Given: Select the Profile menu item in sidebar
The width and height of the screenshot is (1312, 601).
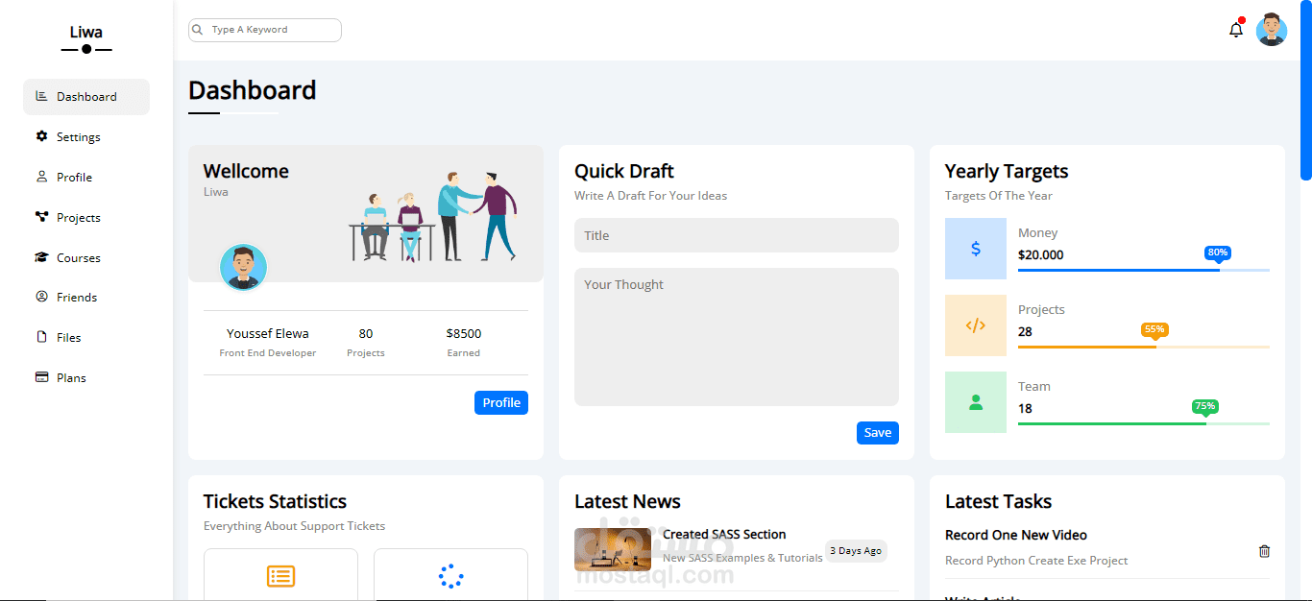Looking at the screenshot, I should (x=86, y=178).
